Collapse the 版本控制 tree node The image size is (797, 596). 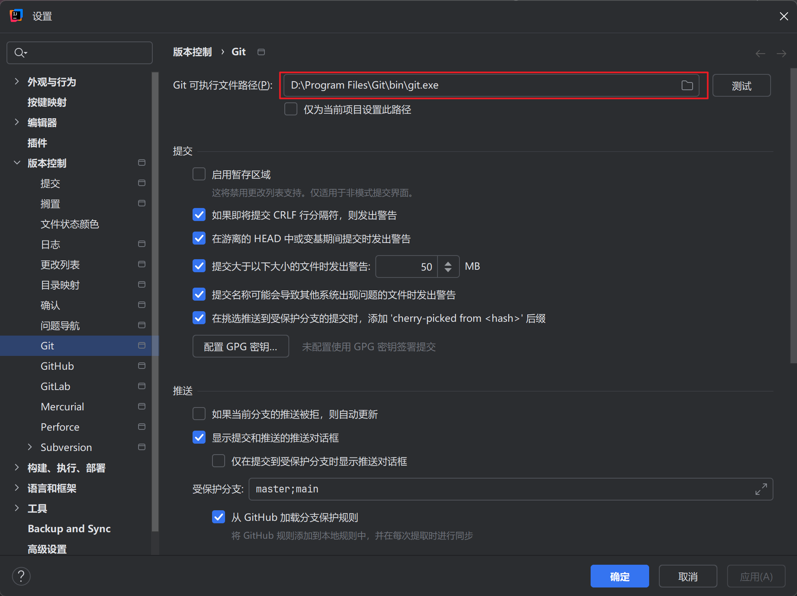click(17, 163)
